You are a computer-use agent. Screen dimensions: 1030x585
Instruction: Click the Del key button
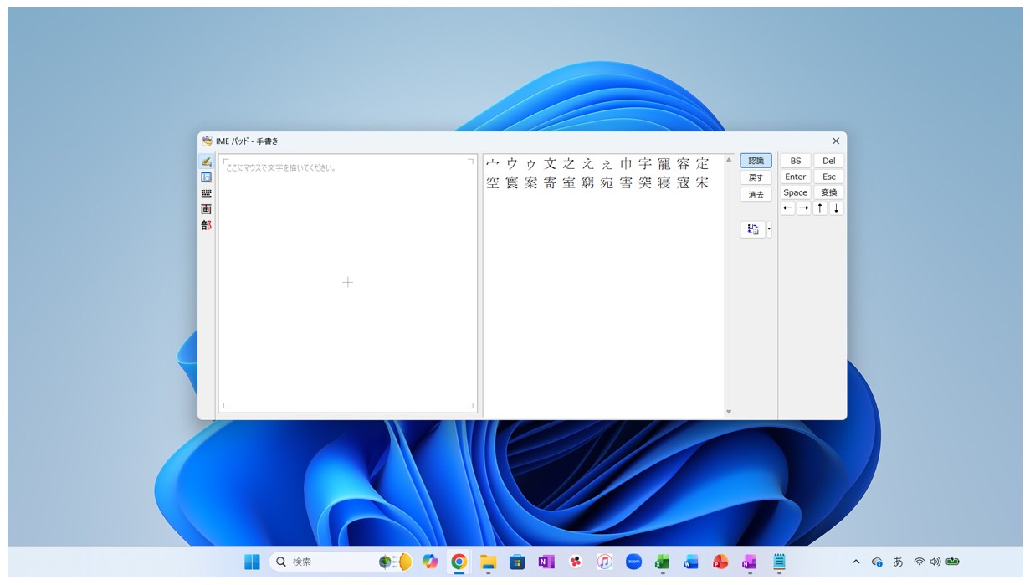828,161
